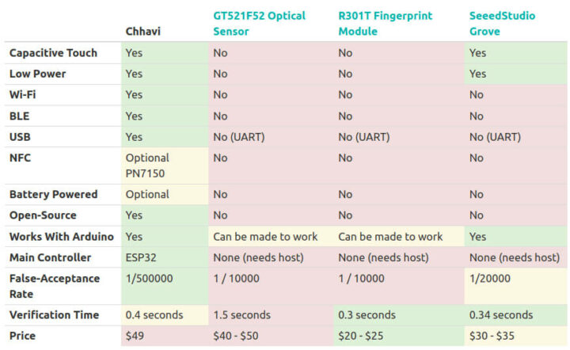
Task: Click the Open-Source row label
Action: point(43,215)
